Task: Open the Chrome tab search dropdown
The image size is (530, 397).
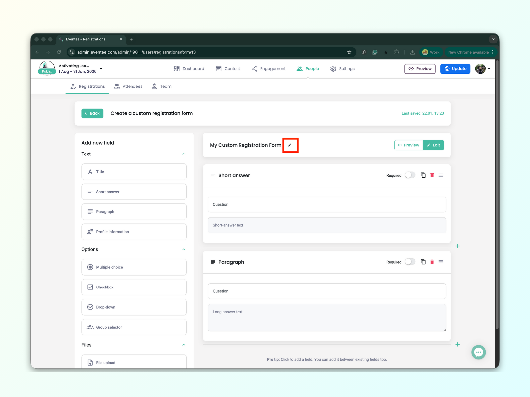Action: pos(493,39)
